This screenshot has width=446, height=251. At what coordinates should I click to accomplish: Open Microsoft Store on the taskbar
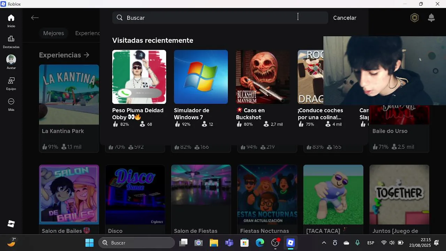(x=245, y=243)
